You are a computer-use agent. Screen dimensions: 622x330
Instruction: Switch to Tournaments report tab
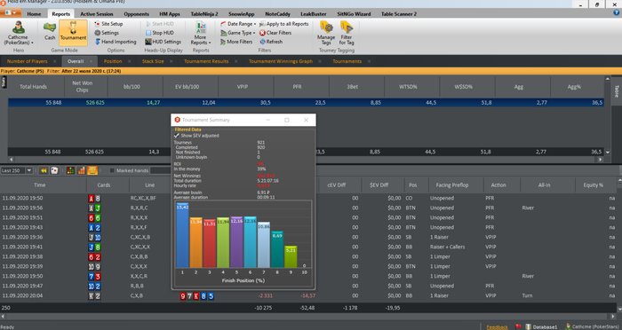[347, 61]
